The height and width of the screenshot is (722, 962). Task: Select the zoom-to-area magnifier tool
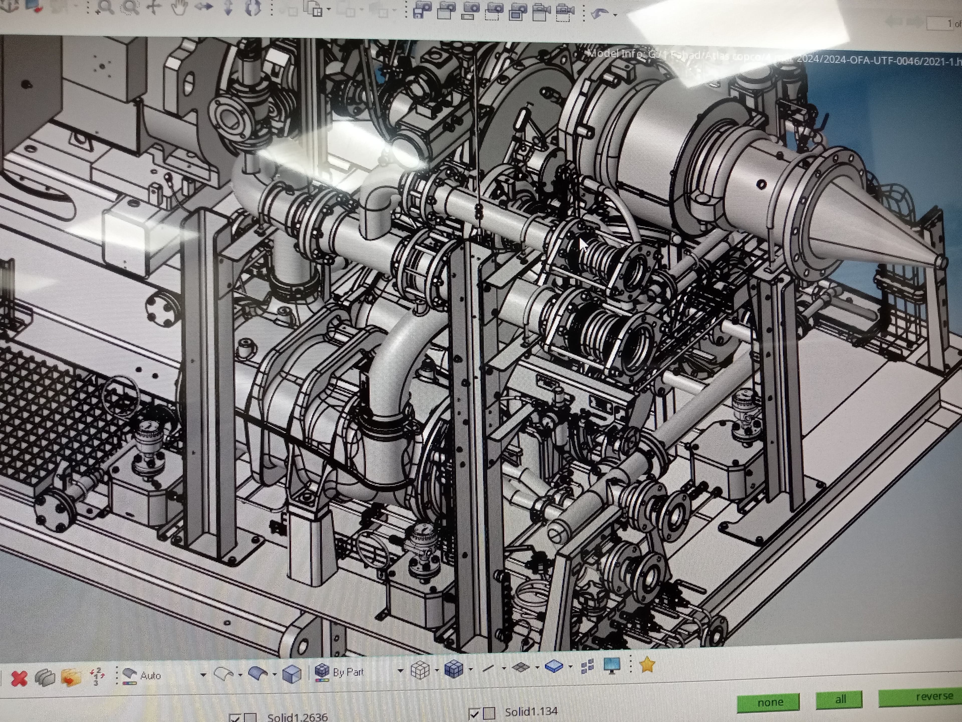click(130, 7)
